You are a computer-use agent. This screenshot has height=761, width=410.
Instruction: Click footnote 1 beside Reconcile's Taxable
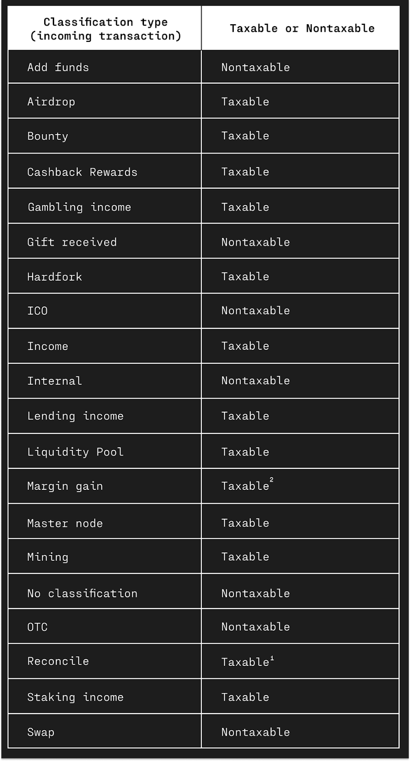[x=272, y=658]
